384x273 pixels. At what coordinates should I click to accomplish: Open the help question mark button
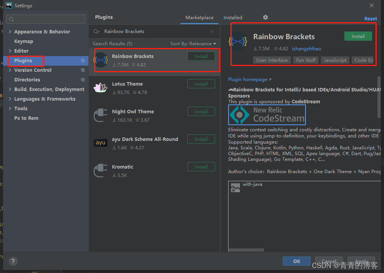(x=13, y=261)
